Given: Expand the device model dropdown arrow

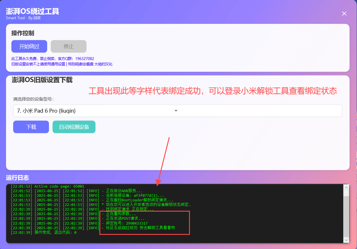Looking at the screenshot, I should pos(176,111).
